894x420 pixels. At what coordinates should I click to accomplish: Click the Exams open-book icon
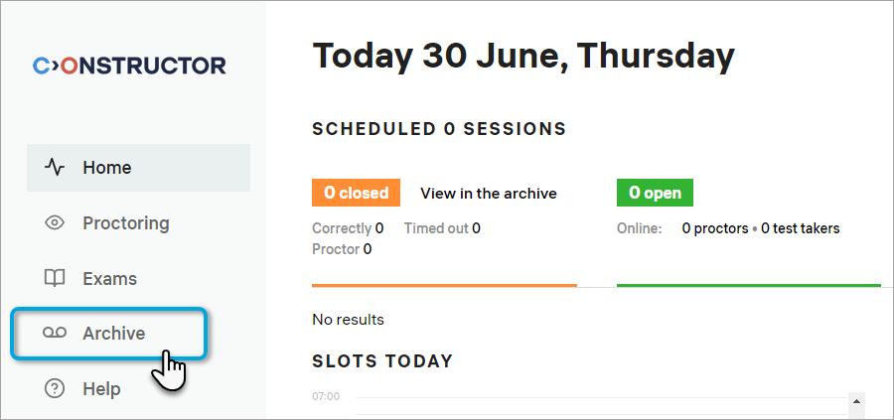coord(55,279)
